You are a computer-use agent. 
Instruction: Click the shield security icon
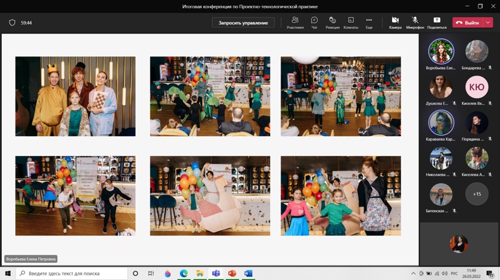[12, 23]
